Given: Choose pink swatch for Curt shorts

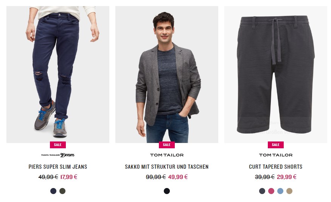Looking at the screenshot, I should point(271,191).
